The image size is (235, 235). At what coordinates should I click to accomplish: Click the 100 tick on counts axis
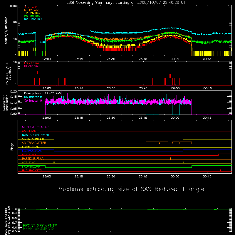(14, 22)
